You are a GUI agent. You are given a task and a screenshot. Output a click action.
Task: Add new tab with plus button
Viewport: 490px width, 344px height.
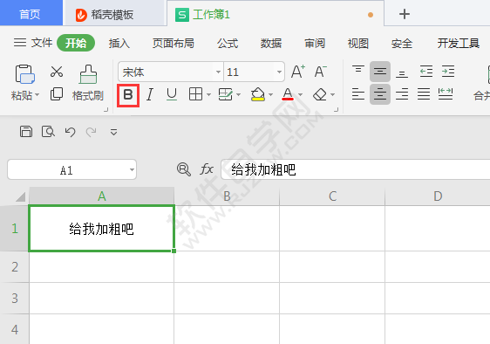(405, 14)
